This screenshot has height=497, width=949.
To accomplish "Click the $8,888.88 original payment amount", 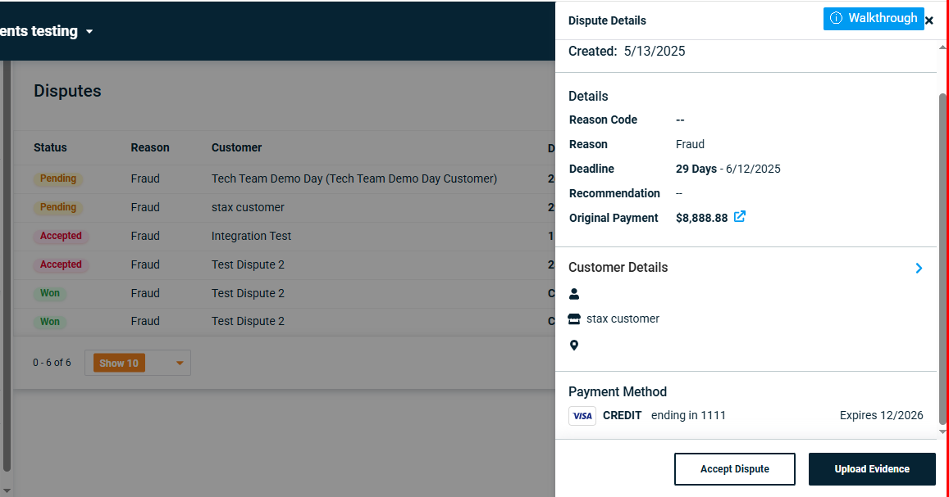I will coord(701,218).
